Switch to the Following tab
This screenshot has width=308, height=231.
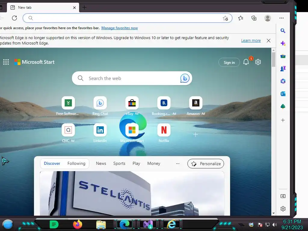[x=76, y=163]
